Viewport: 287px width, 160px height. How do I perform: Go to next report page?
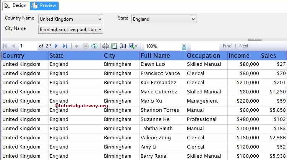tap(56, 46)
